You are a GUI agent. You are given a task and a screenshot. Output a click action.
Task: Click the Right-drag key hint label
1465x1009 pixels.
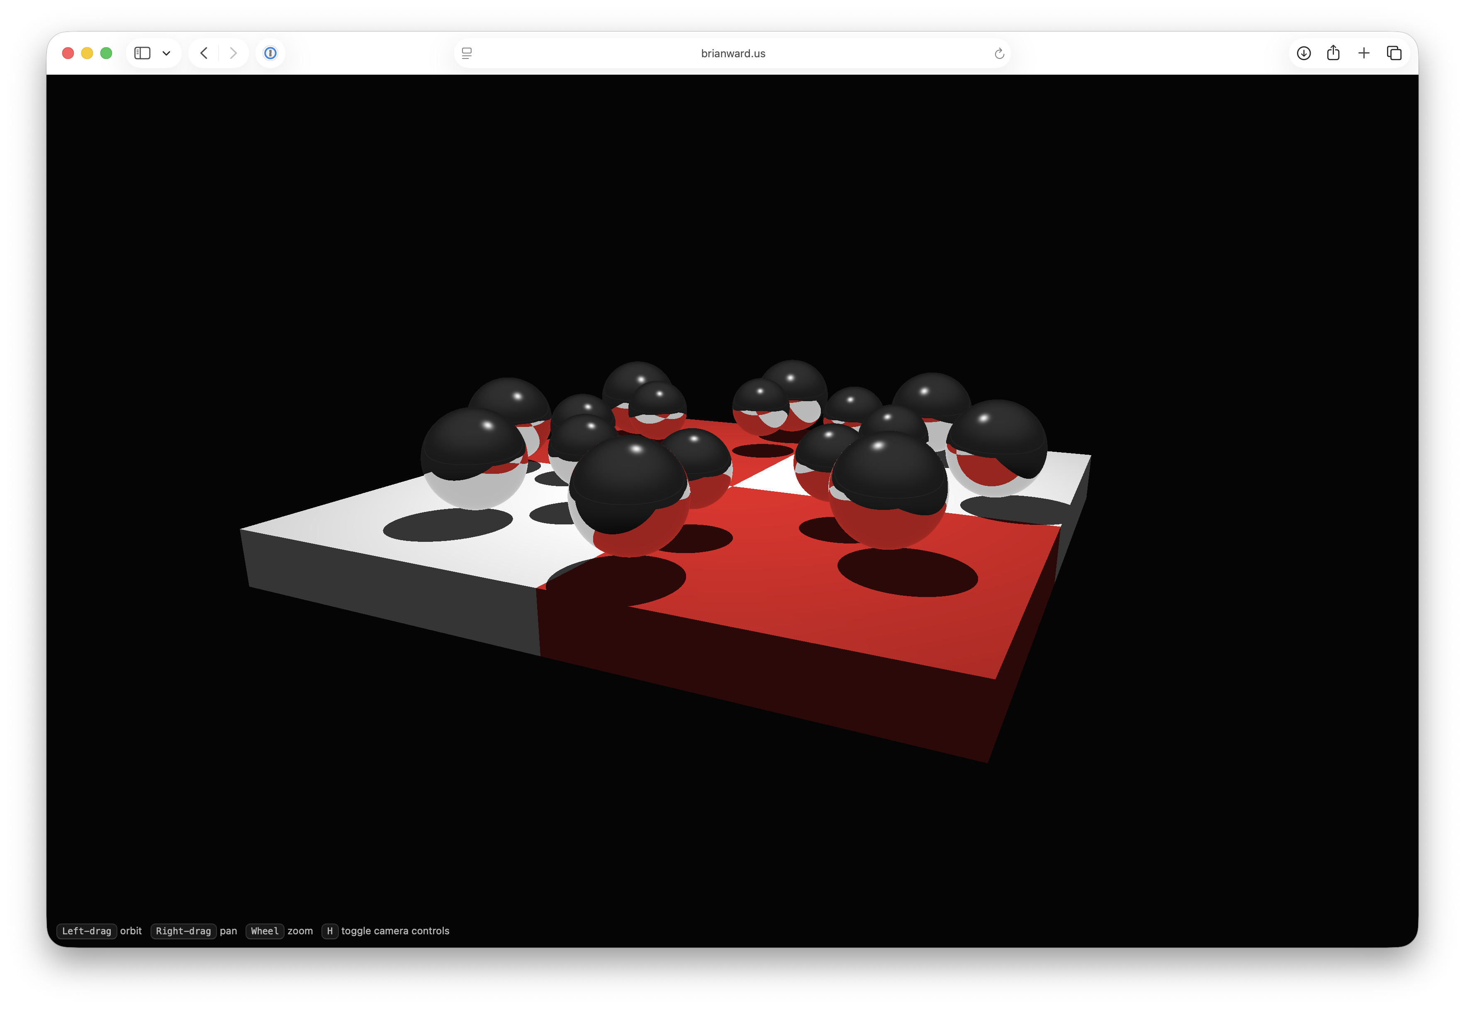[x=183, y=931]
